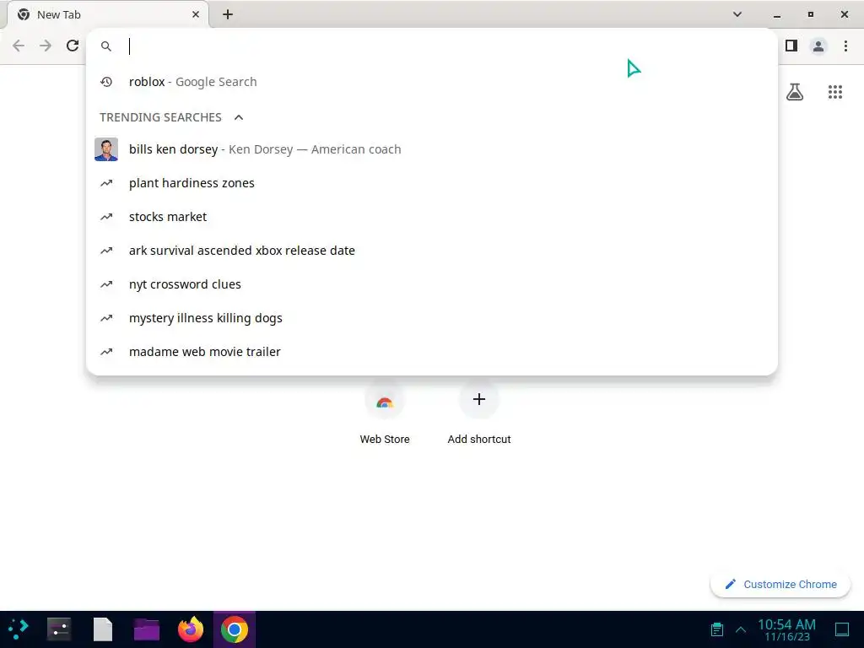Open the Chrome three-dot menu

pos(845,46)
